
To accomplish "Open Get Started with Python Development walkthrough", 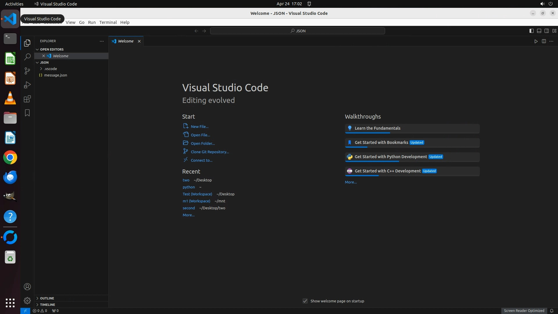I will pos(391,157).
